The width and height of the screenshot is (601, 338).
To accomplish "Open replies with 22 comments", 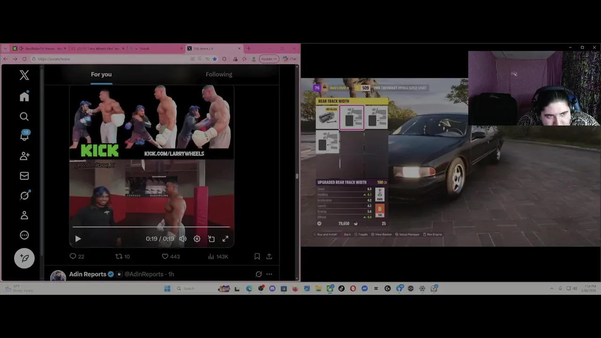I will (x=77, y=256).
